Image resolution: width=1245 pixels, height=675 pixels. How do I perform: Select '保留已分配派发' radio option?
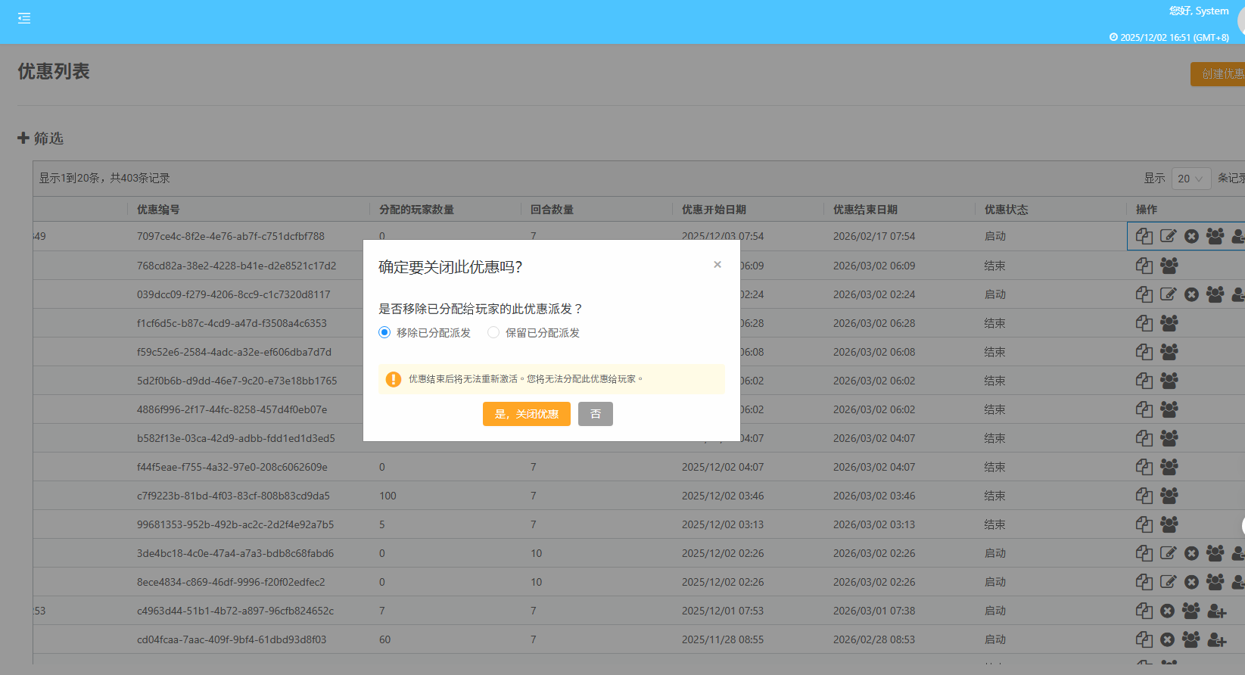(x=493, y=333)
